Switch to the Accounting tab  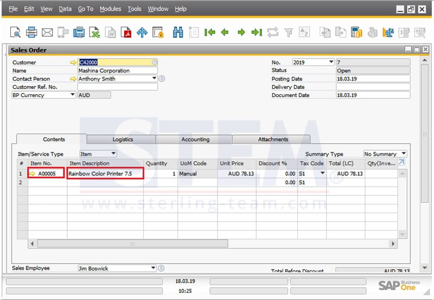(x=195, y=139)
